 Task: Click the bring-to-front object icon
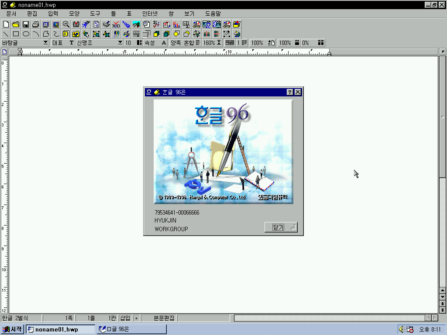pos(156,34)
